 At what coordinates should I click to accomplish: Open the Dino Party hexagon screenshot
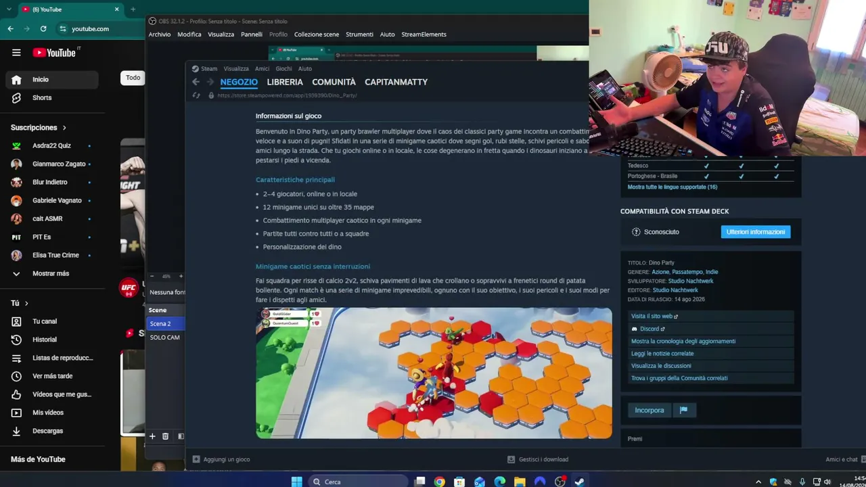[434, 373]
